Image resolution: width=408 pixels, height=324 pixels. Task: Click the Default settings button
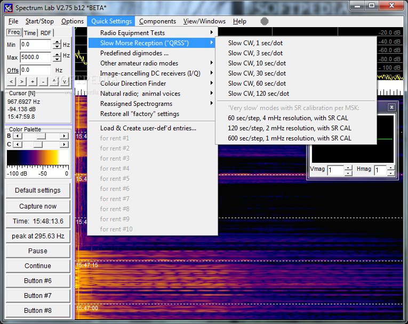point(38,190)
